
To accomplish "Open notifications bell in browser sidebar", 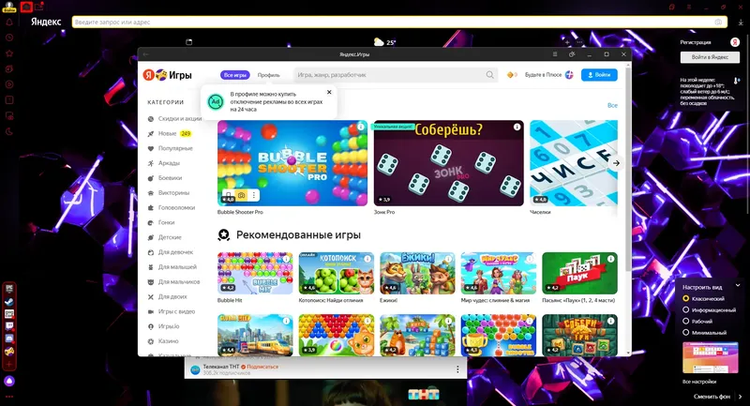I will (9, 22).
